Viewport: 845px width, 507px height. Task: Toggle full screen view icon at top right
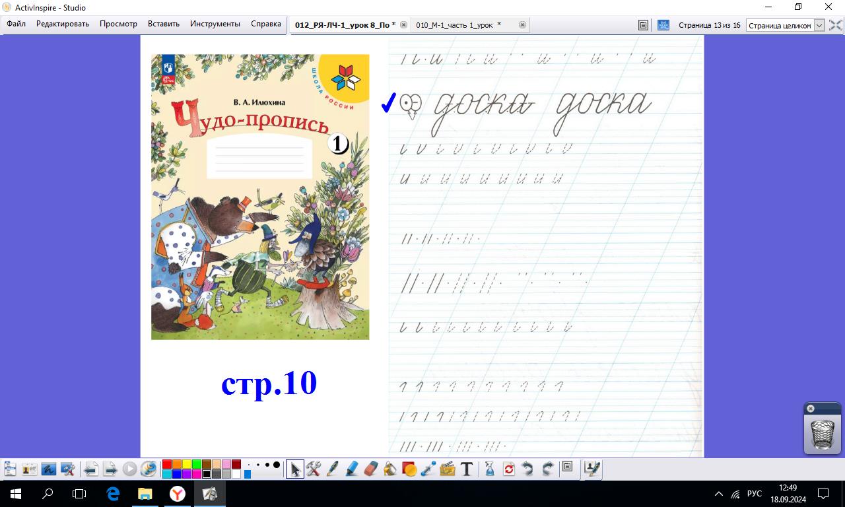pos(835,25)
